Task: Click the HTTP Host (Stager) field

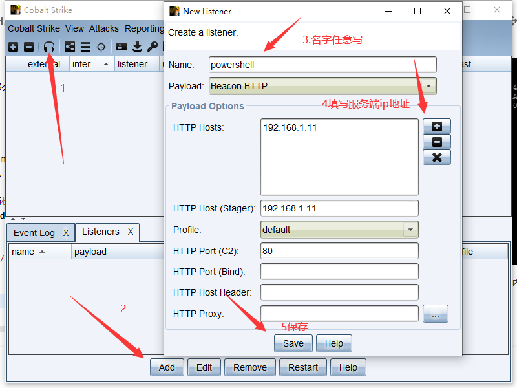Action: point(339,208)
